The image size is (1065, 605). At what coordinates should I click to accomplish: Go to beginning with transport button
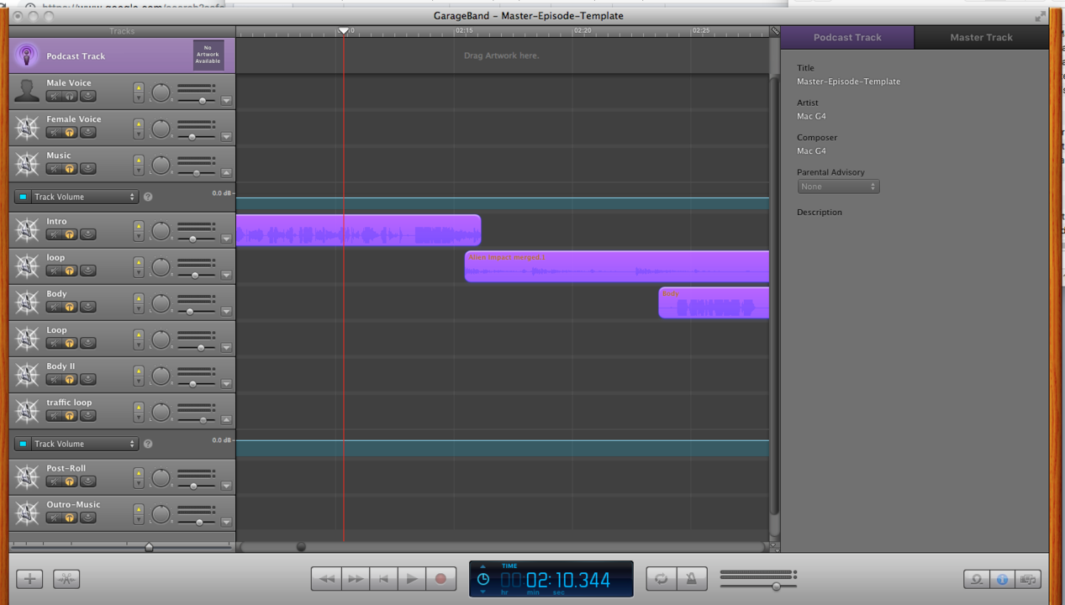pyautogui.click(x=383, y=578)
